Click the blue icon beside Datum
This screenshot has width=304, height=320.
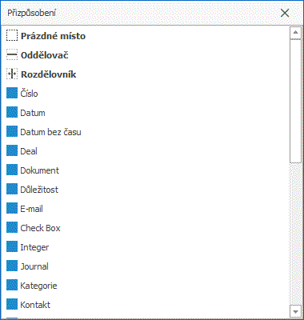tap(12, 113)
